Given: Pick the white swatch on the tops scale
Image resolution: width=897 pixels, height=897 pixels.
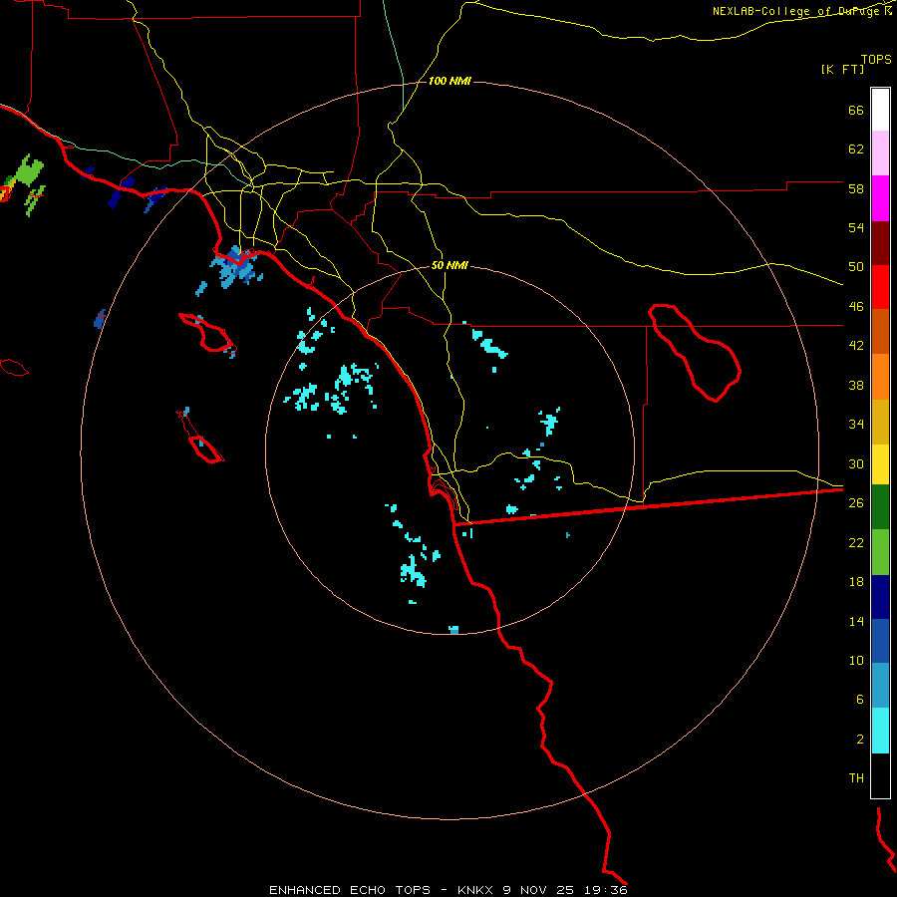Looking at the screenshot, I should click(x=880, y=110).
